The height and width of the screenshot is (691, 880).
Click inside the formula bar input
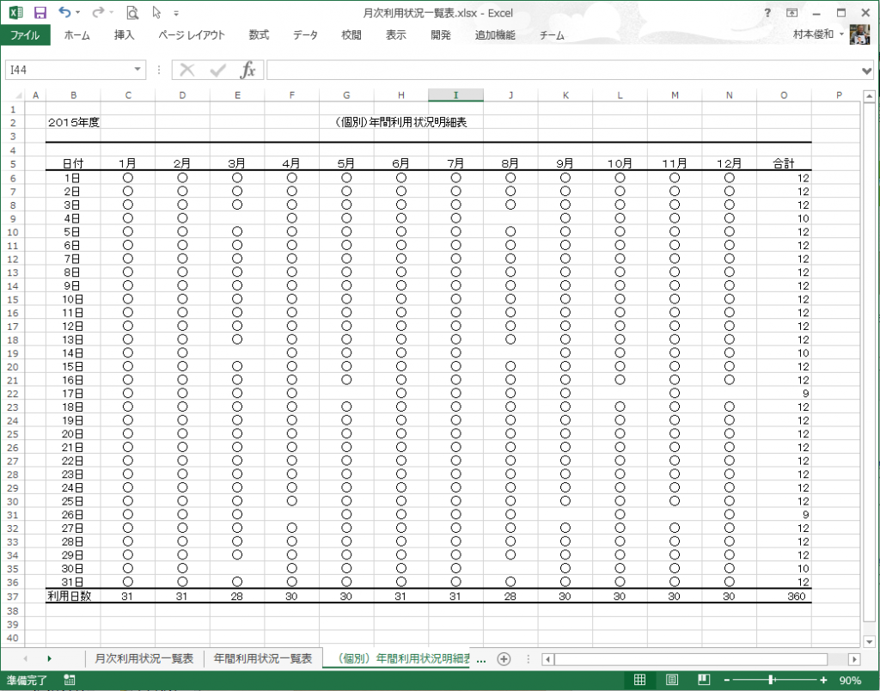pyautogui.click(x=559, y=70)
